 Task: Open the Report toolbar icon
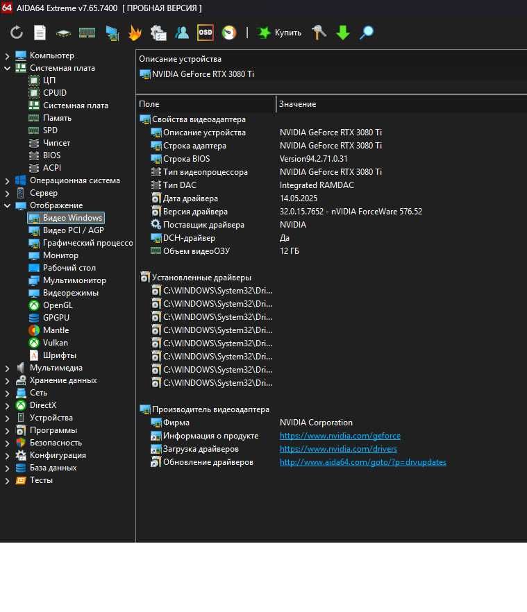[x=40, y=33]
